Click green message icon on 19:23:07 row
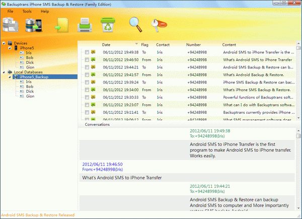The image size is (302, 219). coord(93,104)
